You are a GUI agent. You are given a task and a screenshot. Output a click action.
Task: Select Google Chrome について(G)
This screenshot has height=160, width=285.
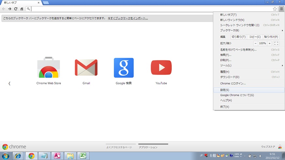click(x=249, y=95)
